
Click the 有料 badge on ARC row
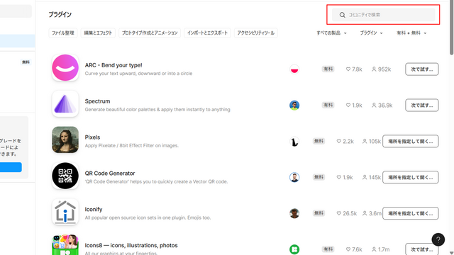[328, 69]
